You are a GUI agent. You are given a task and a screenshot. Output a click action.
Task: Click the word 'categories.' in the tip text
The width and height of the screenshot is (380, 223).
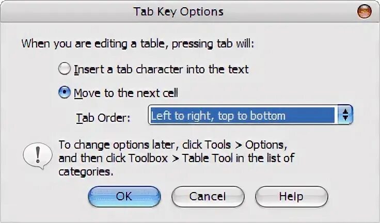[x=86, y=172]
